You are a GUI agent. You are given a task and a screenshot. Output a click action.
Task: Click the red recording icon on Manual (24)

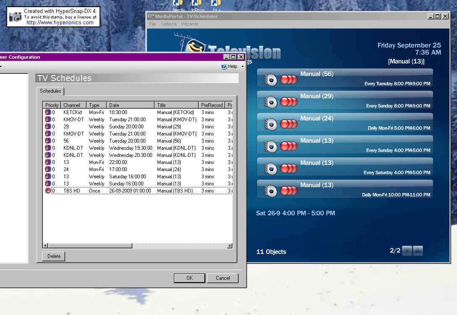click(x=289, y=124)
